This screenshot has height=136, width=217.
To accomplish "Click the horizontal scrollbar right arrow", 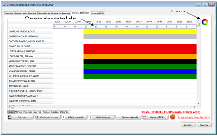I will [x=195, y=107].
